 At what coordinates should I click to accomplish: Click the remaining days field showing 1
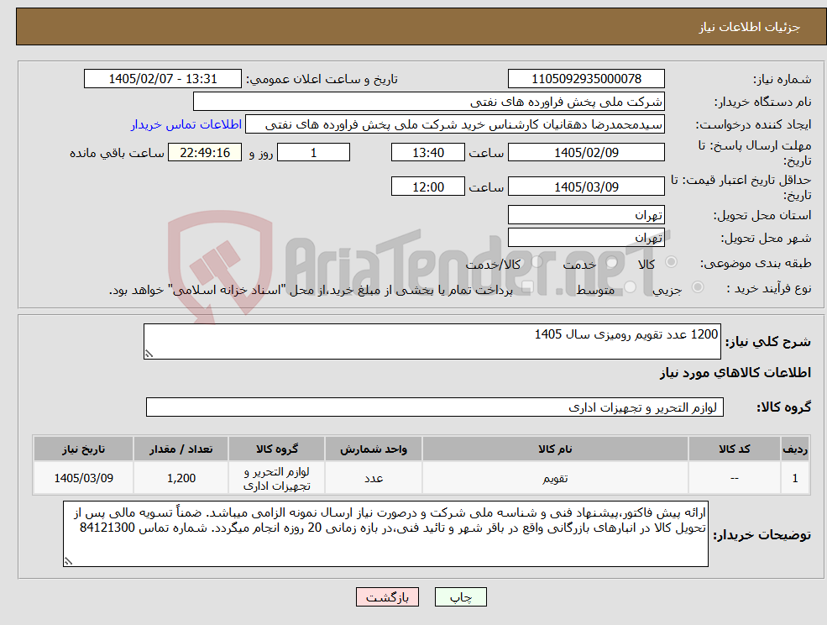point(313,153)
